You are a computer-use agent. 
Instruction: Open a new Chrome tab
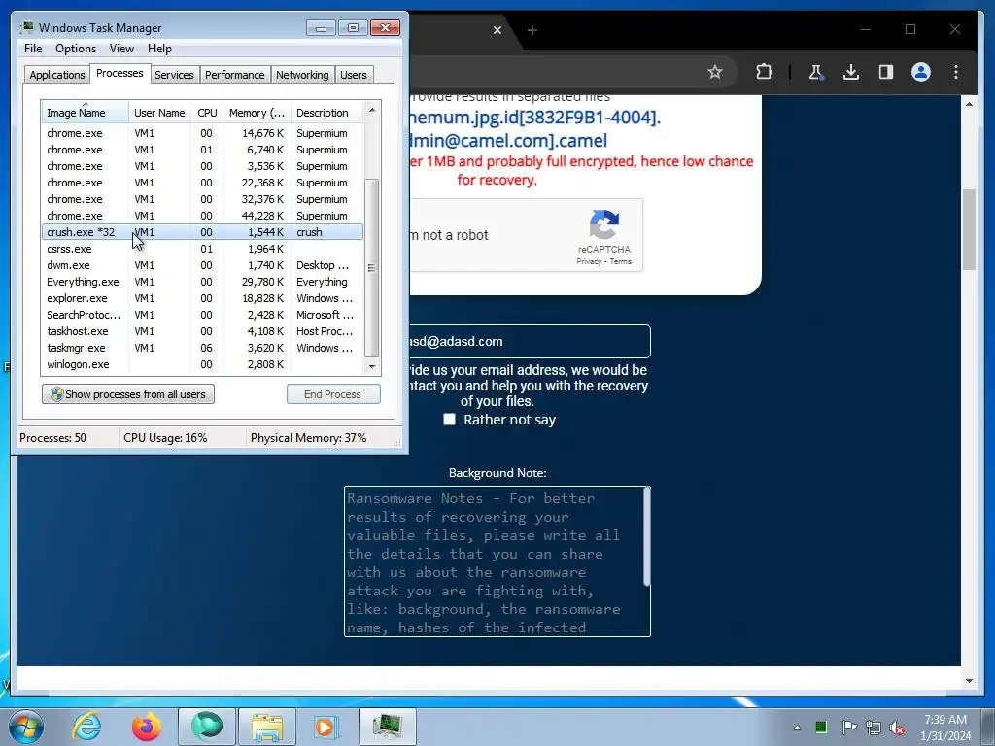click(x=532, y=30)
